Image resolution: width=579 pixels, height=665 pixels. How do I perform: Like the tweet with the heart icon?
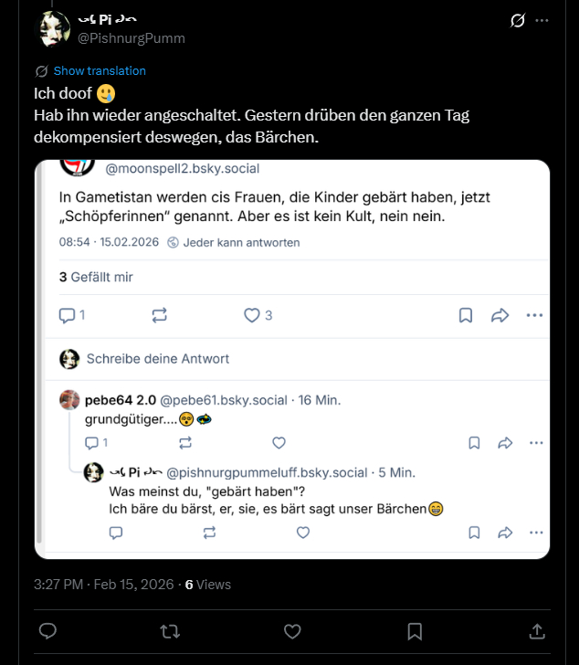(x=292, y=631)
